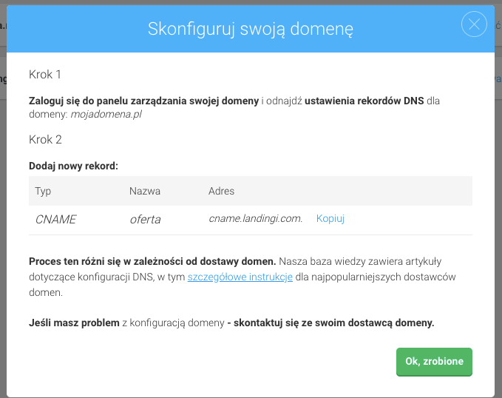The image size is (502, 398).
Task: Click the Dodaj nowy rekord label
Action: click(73, 166)
